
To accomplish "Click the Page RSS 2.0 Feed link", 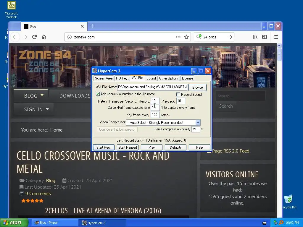I will click(231, 151).
